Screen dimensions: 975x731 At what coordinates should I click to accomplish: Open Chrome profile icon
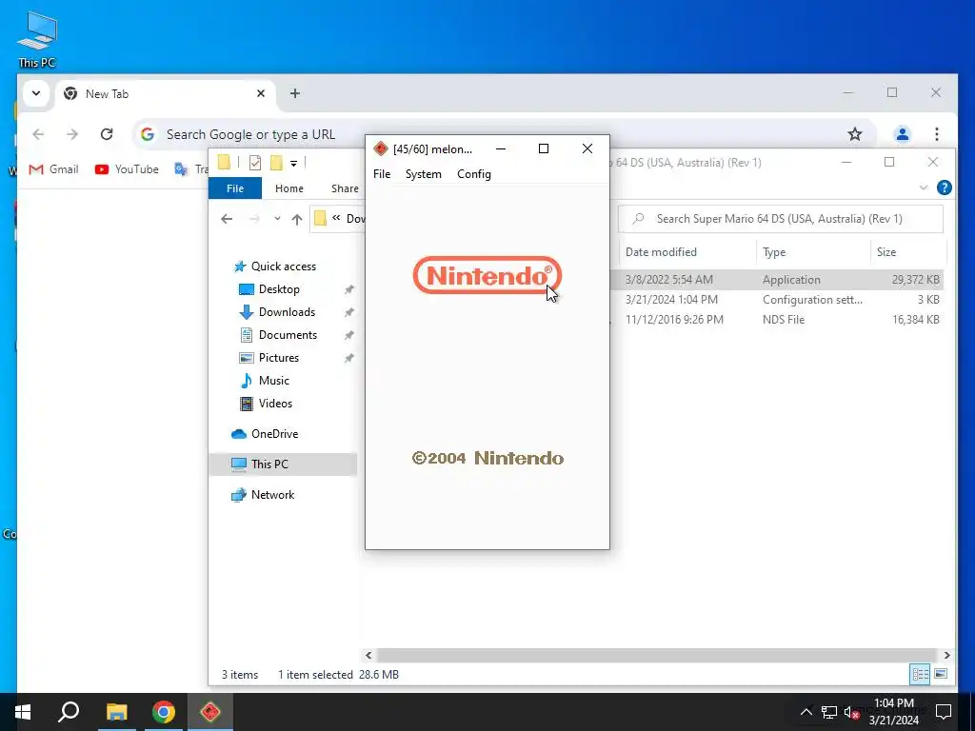[903, 134]
